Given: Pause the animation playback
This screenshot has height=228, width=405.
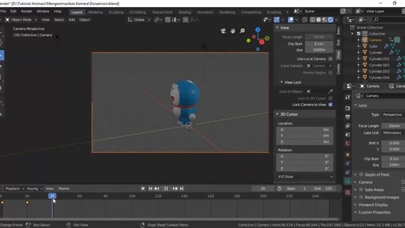Looking at the screenshot, I should pos(166,189).
